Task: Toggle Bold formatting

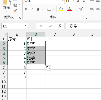Action: click(x=26, y=9)
